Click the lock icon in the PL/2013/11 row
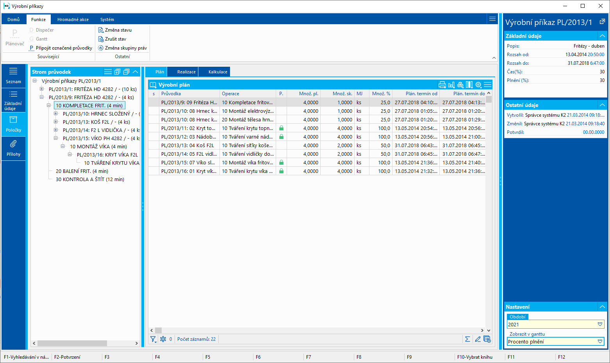 point(281,128)
